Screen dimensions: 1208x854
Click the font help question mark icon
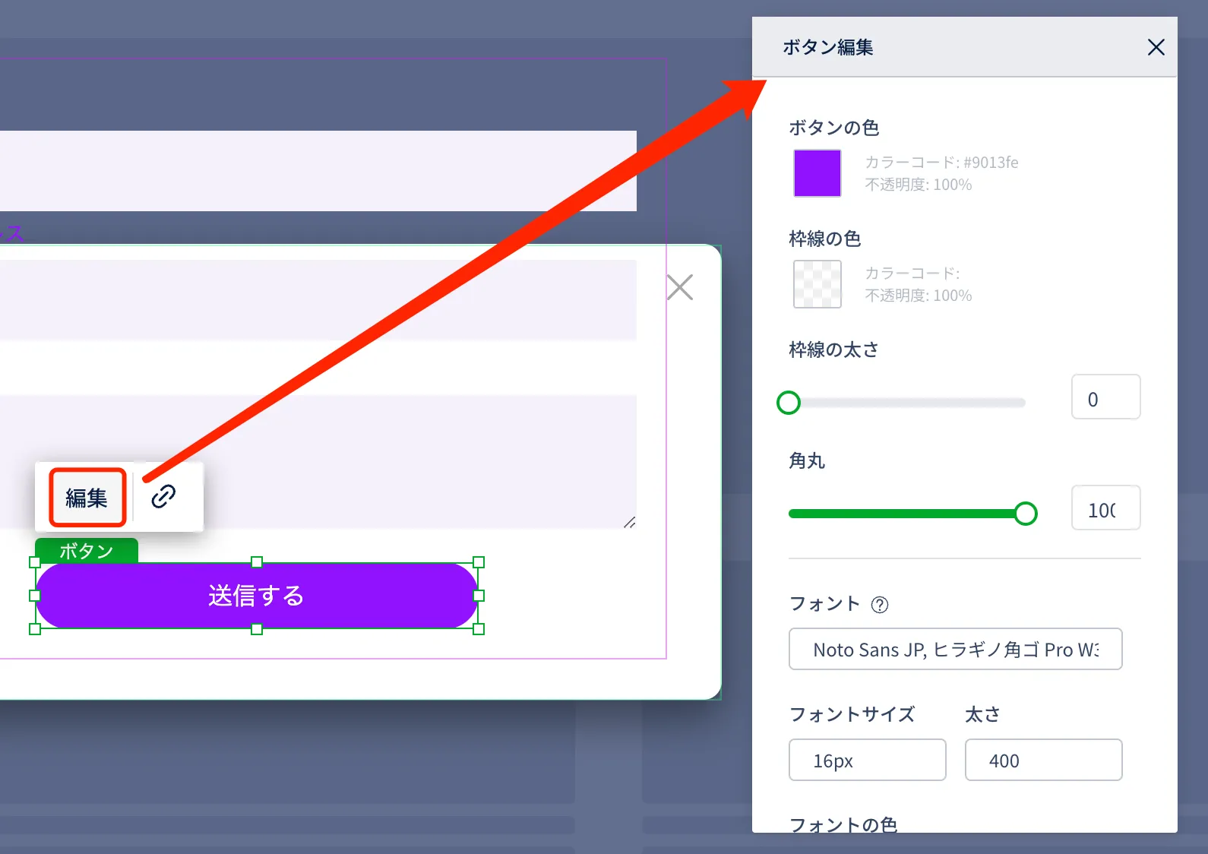tap(879, 605)
